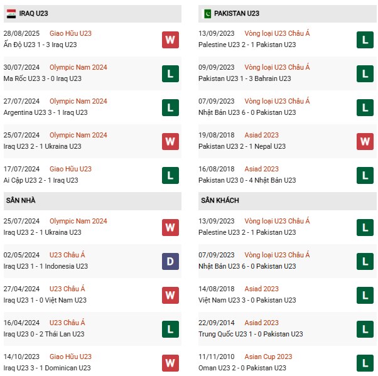Select the PAKISTAN U23 header
378x376 pixels.
click(x=237, y=13)
